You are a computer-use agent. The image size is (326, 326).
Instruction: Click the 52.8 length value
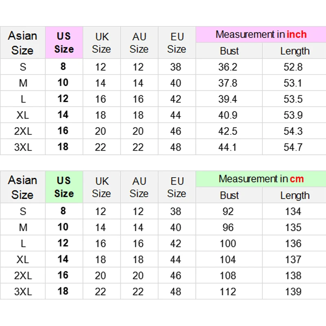coord(293,67)
